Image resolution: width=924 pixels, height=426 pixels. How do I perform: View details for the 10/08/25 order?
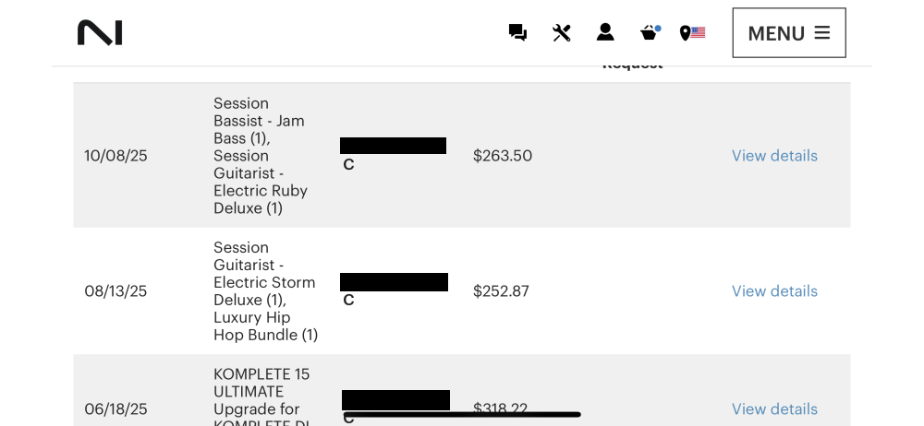pos(774,156)
